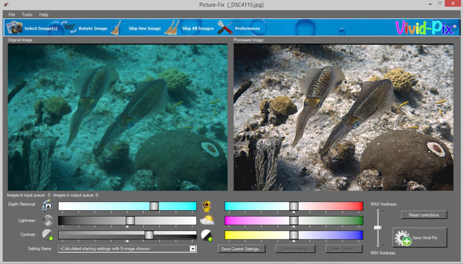The width and height of the screenshot is (463, 264).
Task: Open the Help menu
Action: coord(44,14)
